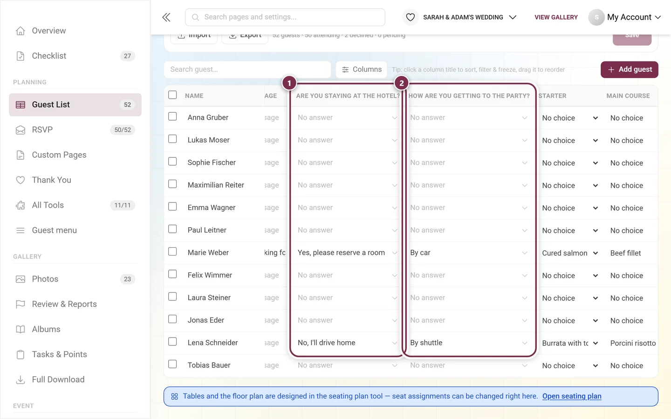Screen dimensions: 671x419
Task: Open Anna Gruber's starter choice dropdown
Action: point(570,118)
